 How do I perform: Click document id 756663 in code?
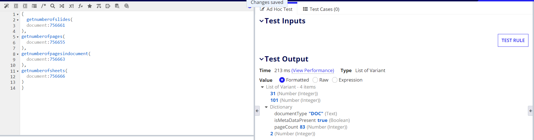click(57, 59)
